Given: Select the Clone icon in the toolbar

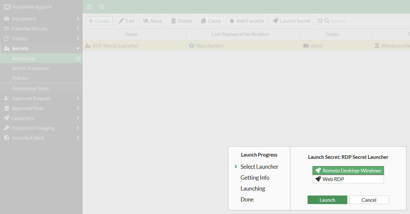Looking at the screenshot, I should coord(203,20).
